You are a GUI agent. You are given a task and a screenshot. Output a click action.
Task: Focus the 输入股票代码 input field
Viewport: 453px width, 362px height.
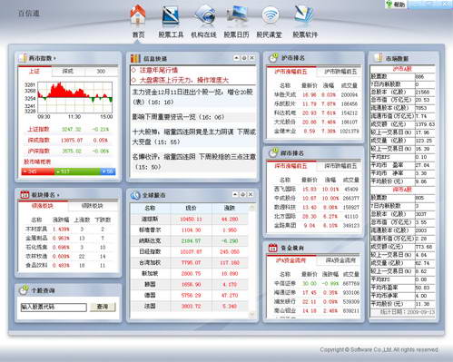point(54,307)
